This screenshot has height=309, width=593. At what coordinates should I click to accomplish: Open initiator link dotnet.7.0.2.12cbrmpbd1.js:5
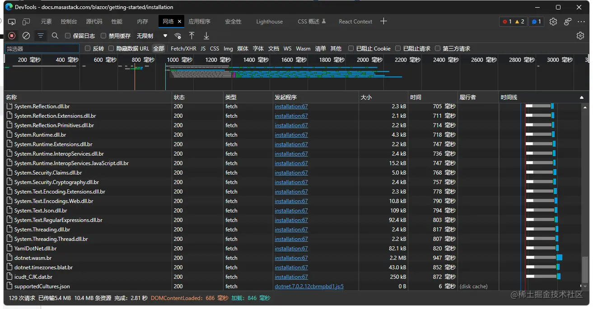[309, 286]
